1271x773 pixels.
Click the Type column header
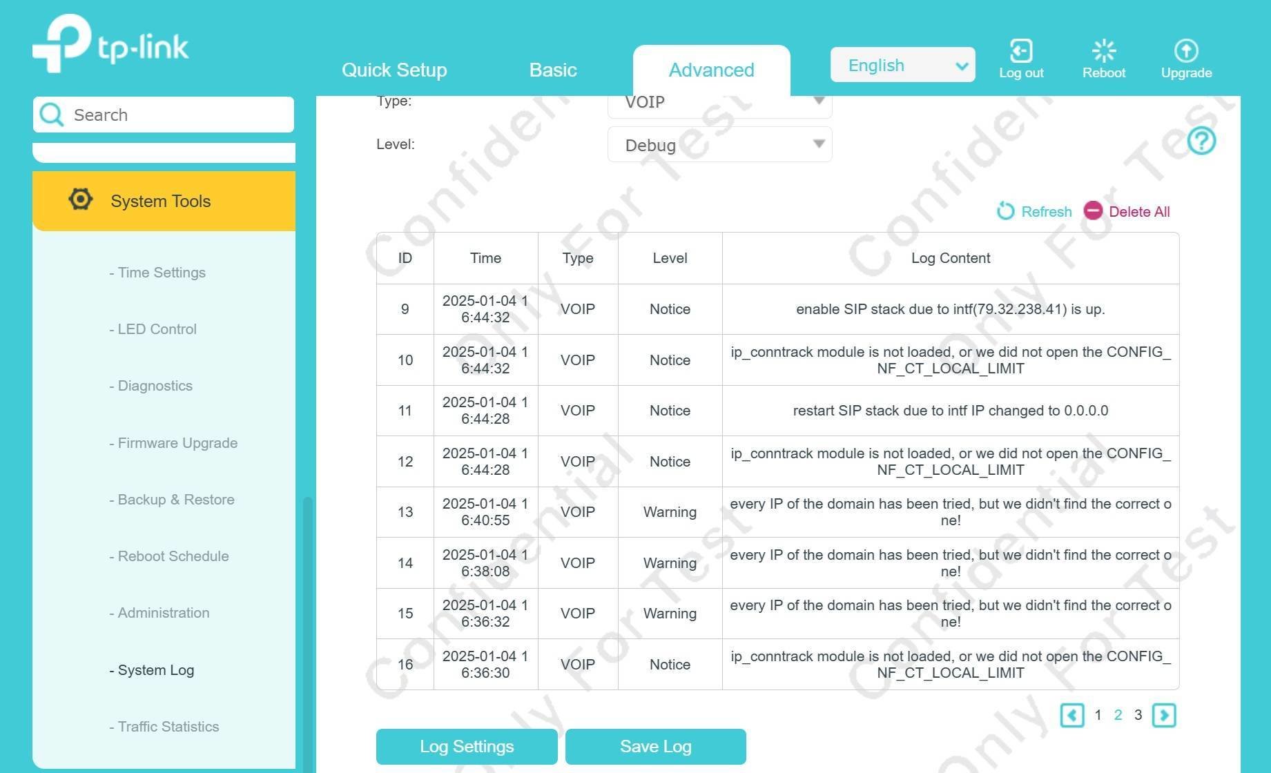[x=578, y=258]
